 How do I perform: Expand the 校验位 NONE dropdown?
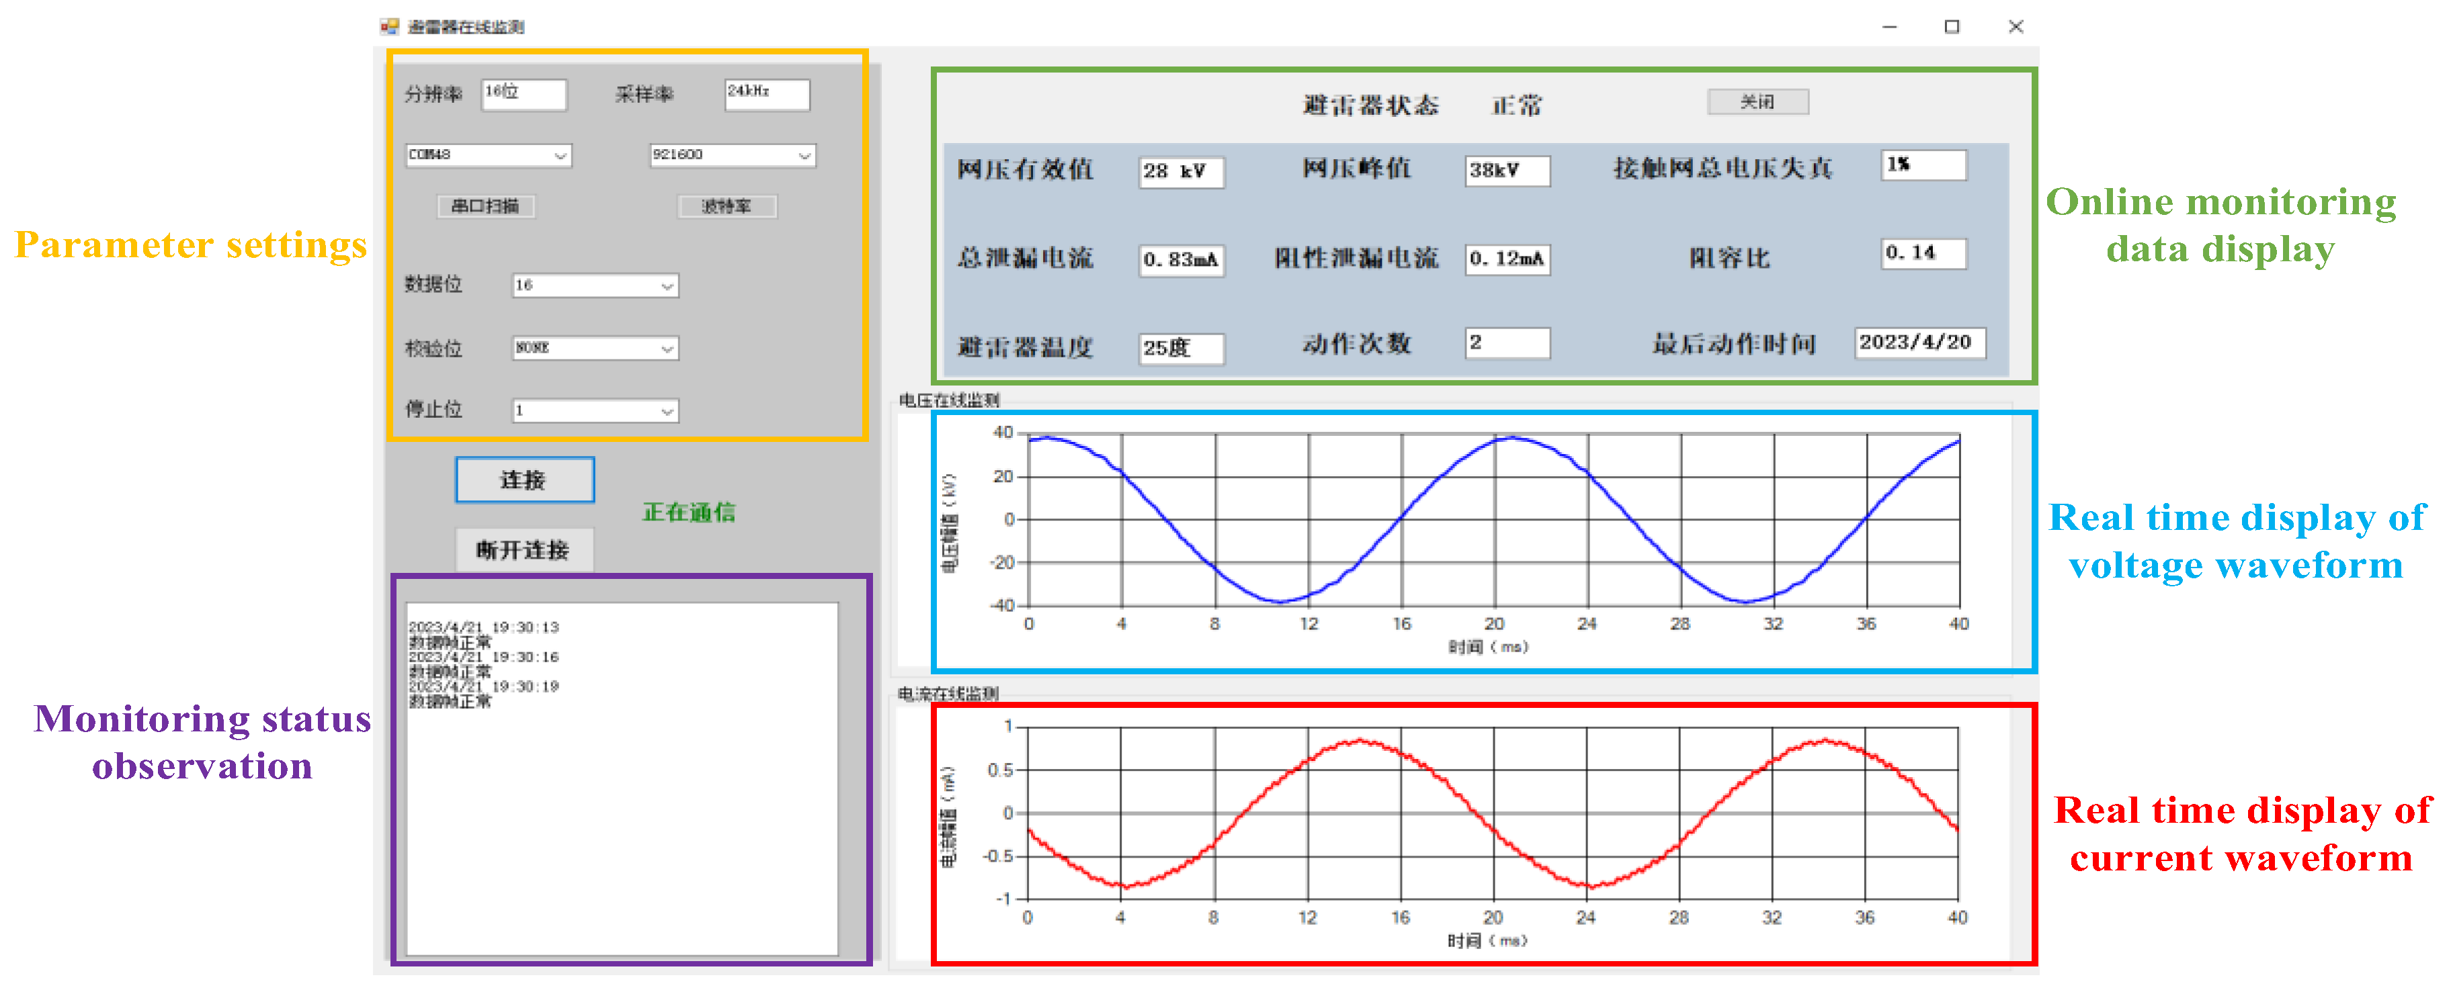(667, 349)
